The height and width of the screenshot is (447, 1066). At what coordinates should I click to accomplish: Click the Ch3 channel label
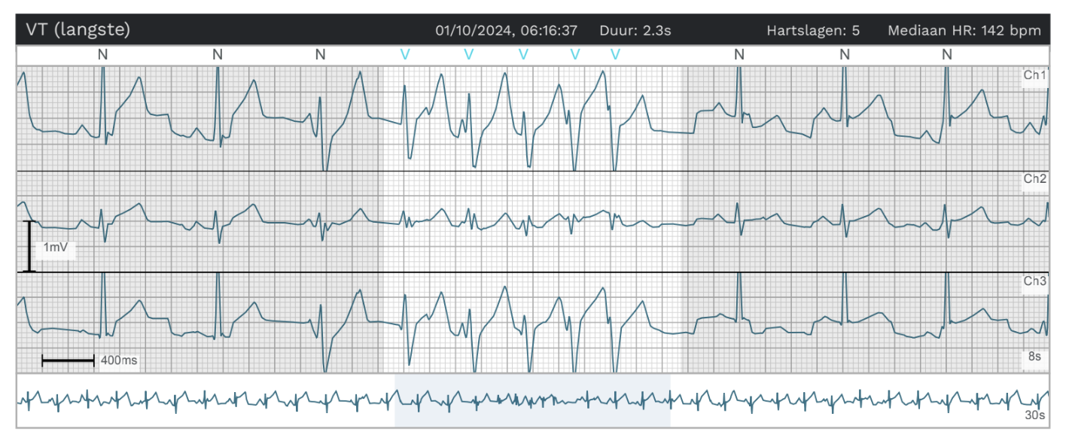[1034, 281]
